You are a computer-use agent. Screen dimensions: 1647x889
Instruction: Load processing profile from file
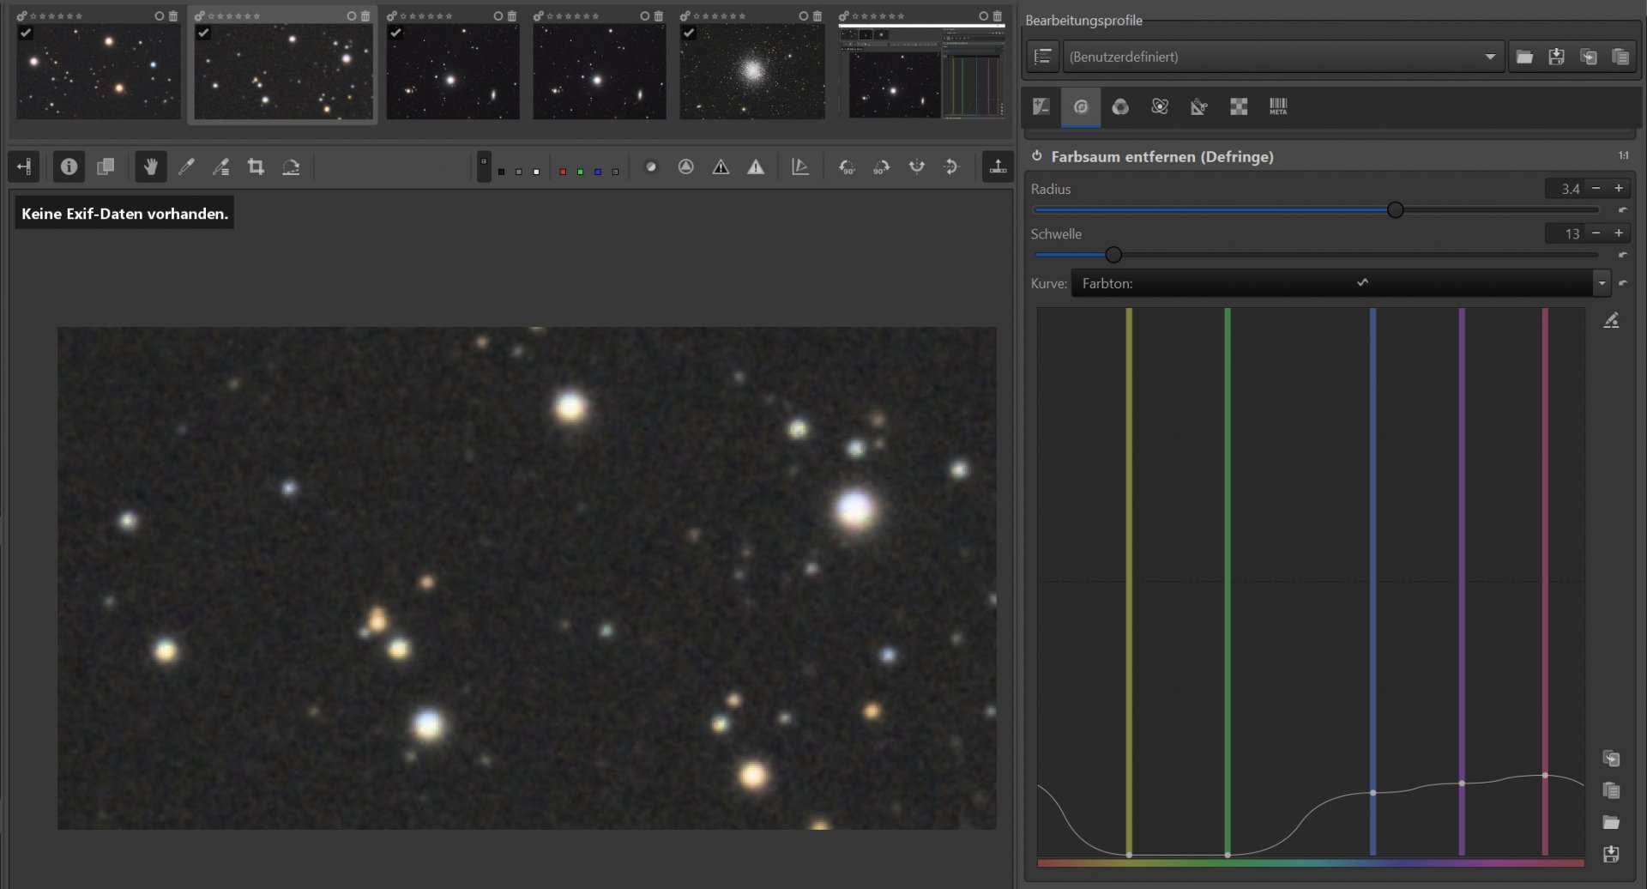coord(1524,57)
